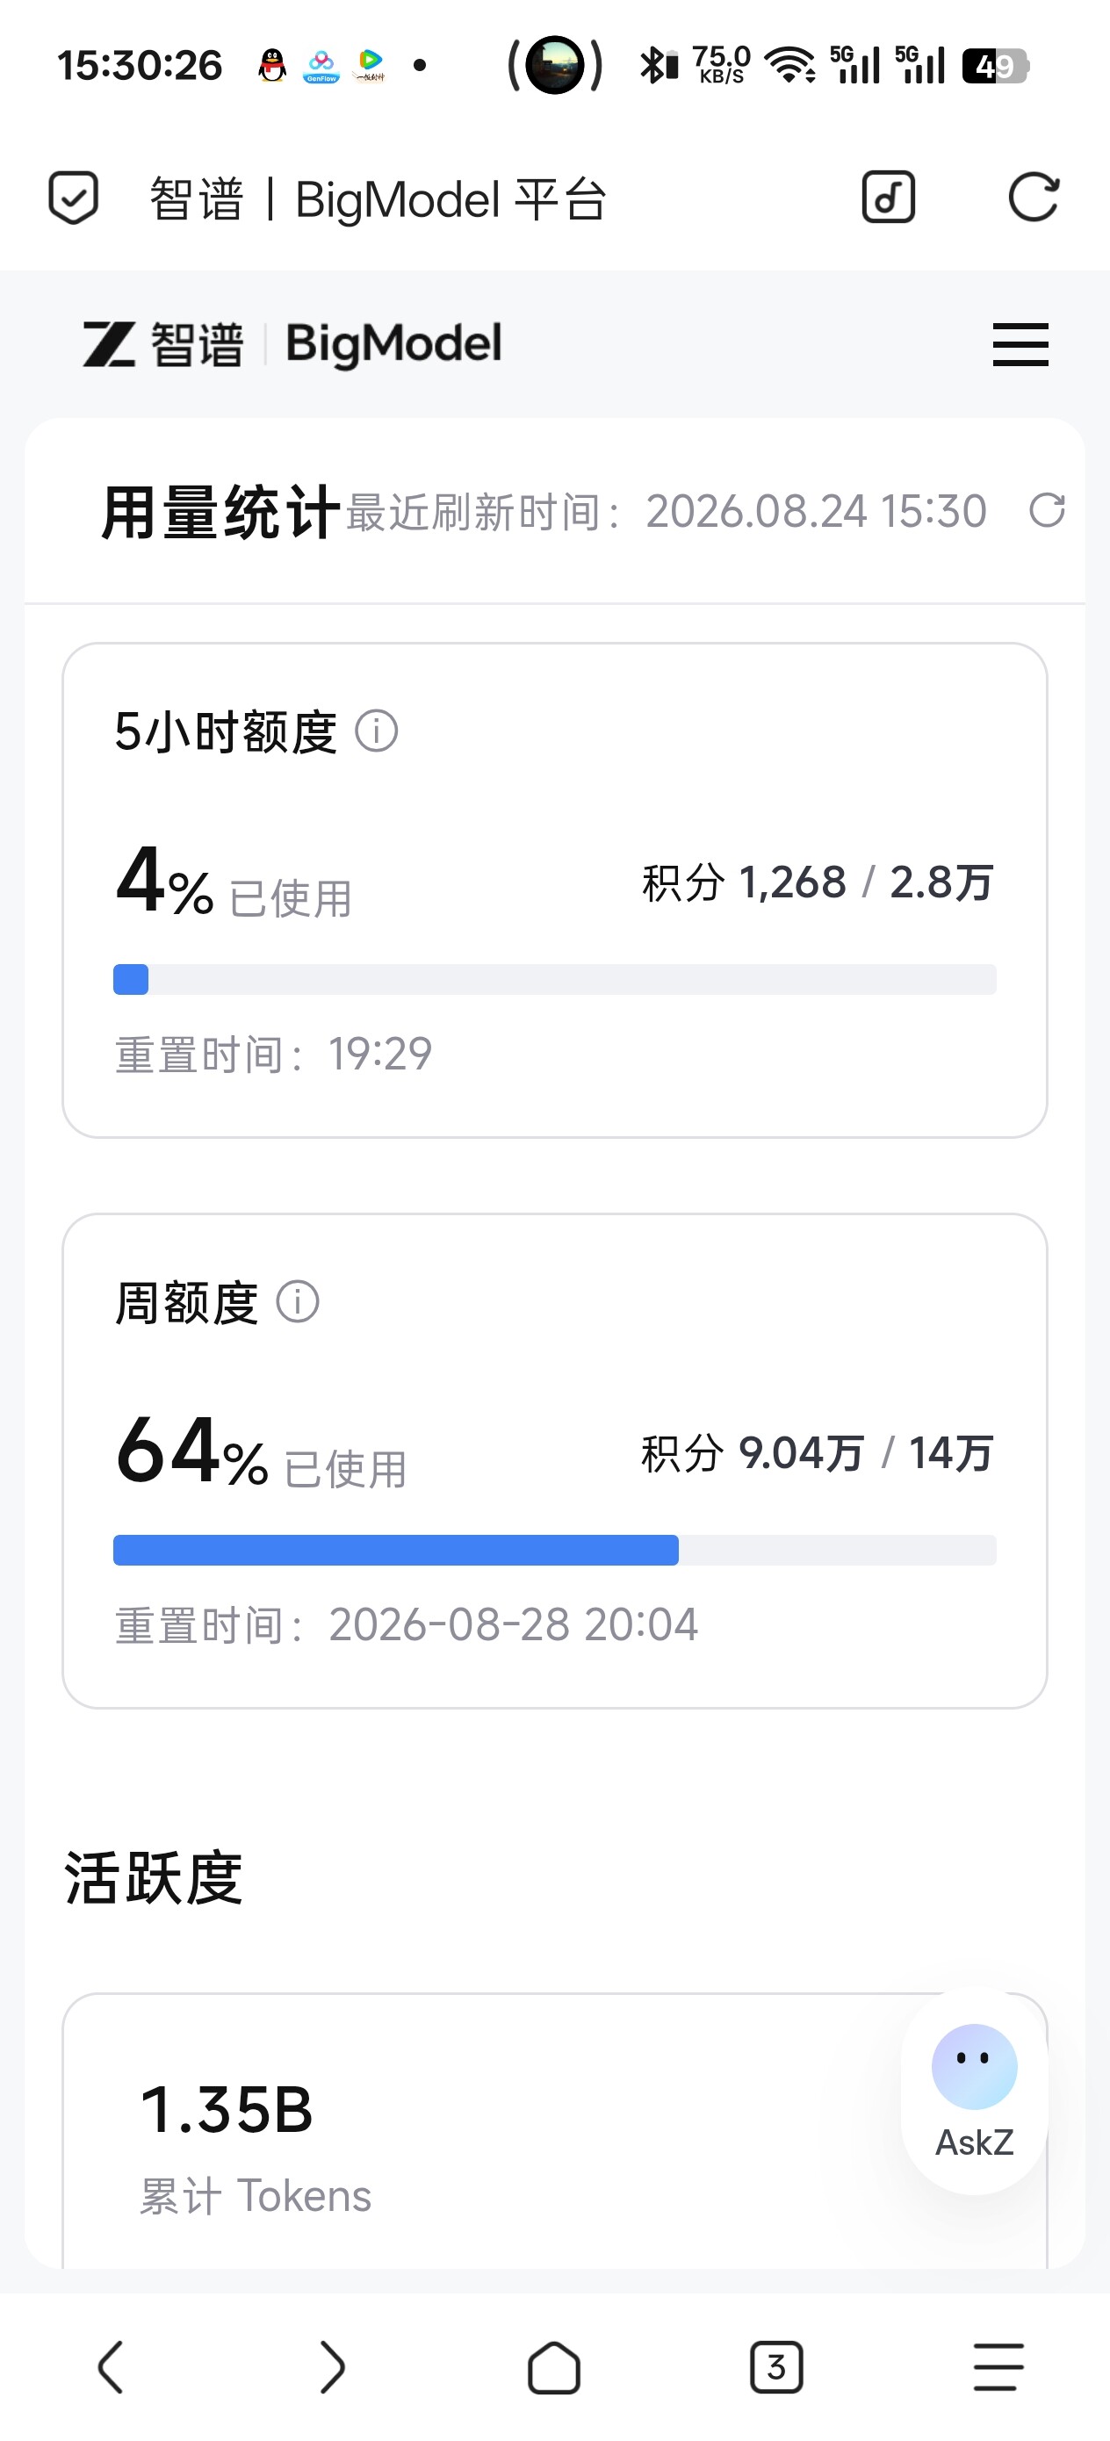This screenshot has width=1110, height=2441.
Task: Open the browser home page icon
Action: point(554,2367)
